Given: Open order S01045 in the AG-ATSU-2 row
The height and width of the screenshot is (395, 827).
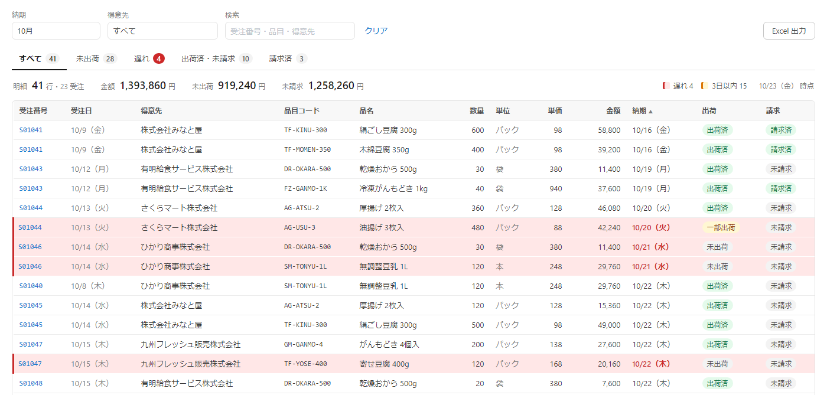Looking at the screenshot, I should point(31,305).
